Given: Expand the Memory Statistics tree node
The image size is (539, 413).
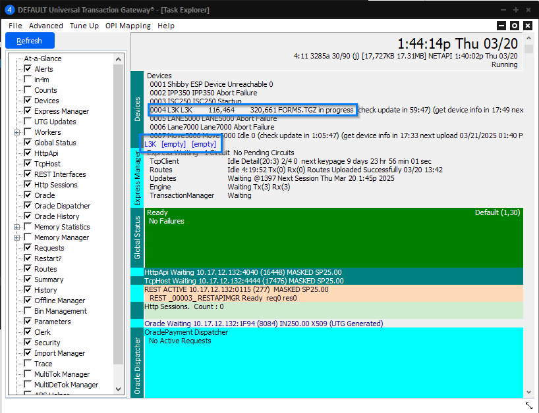Looking at the screenshot, I should pos(17,227).
